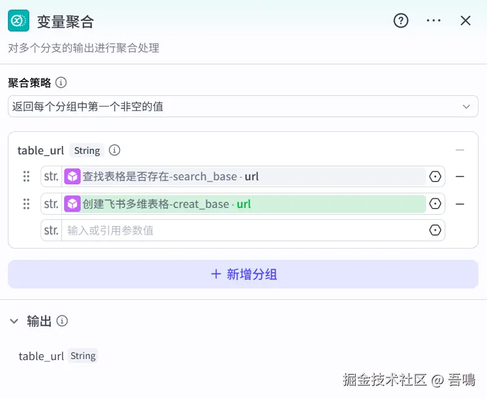
Task: Open variable picker for creat_base url row
Action: pos(435,203)
